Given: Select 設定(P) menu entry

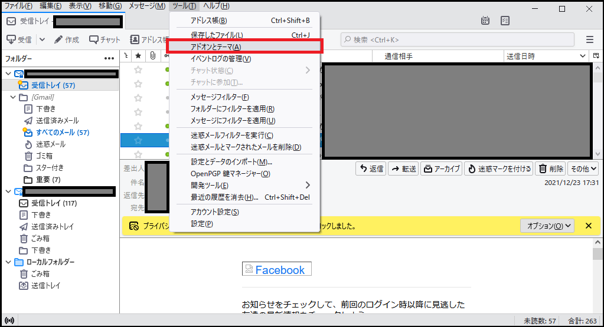Looking at the screenshot, I should tap(244, 224).
